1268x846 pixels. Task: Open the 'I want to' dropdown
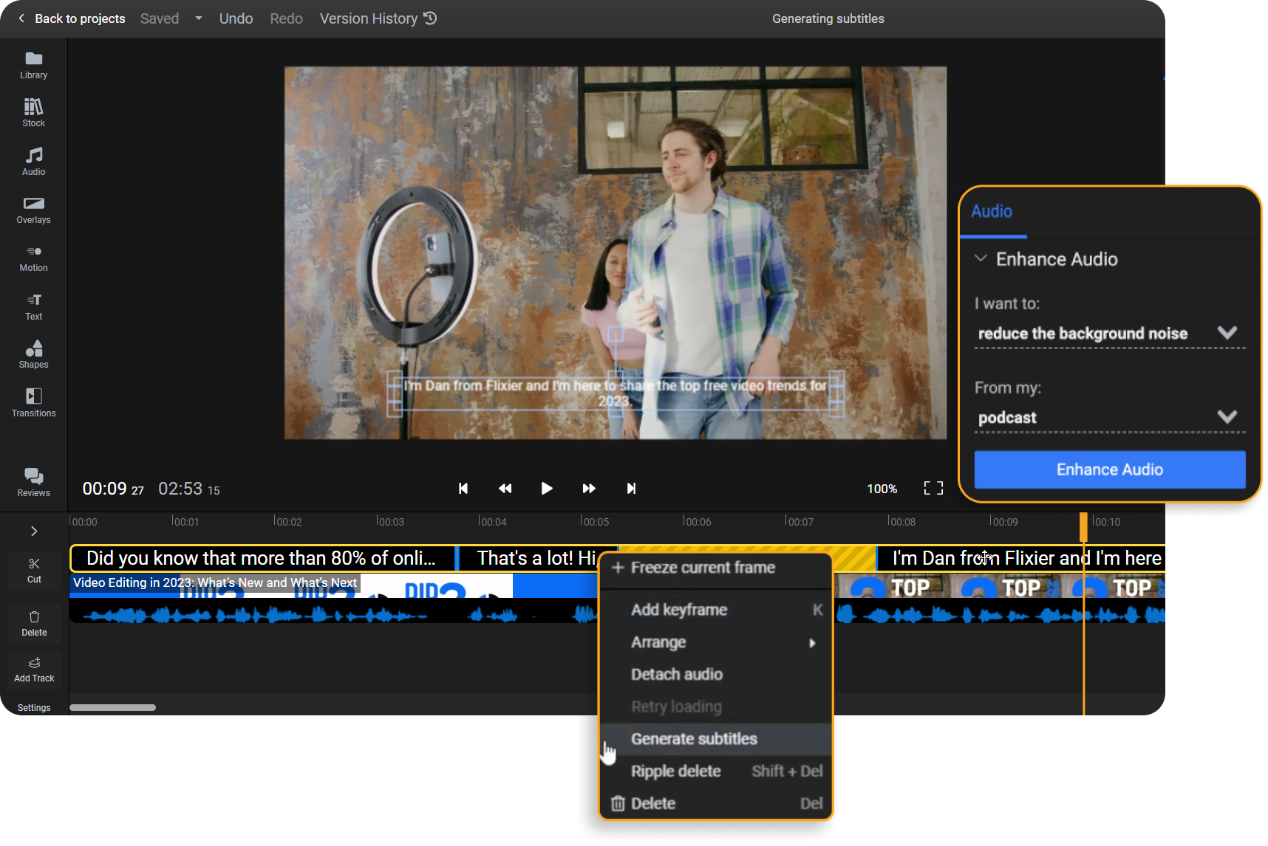click(1227, 333)
